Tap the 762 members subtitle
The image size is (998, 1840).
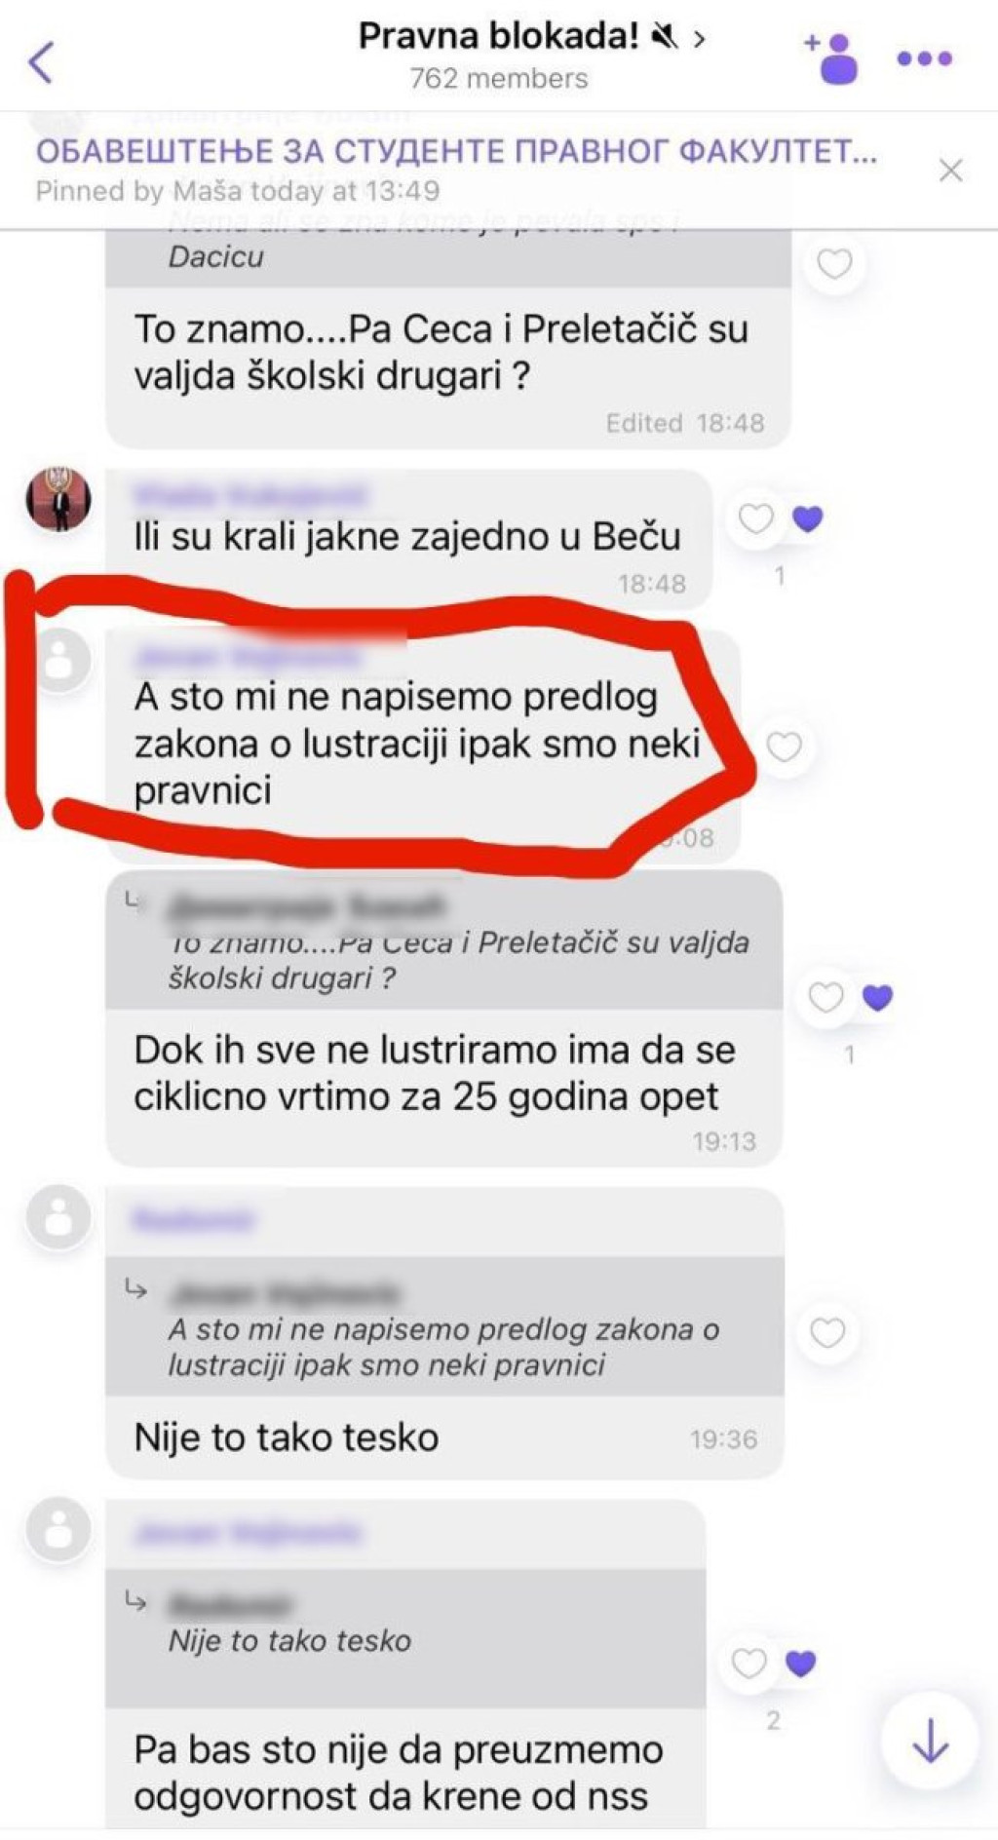(x=498, y=78)
